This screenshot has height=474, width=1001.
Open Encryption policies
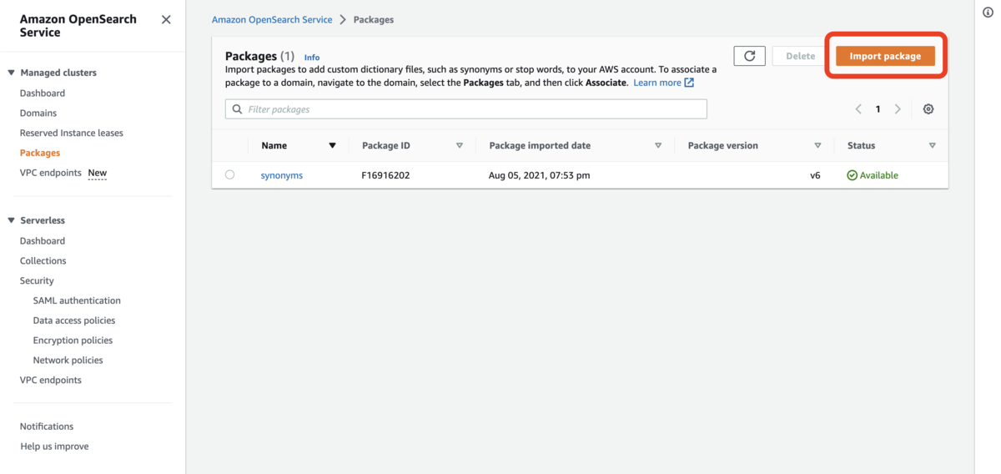pyautogui.click(x=73, y=340)
